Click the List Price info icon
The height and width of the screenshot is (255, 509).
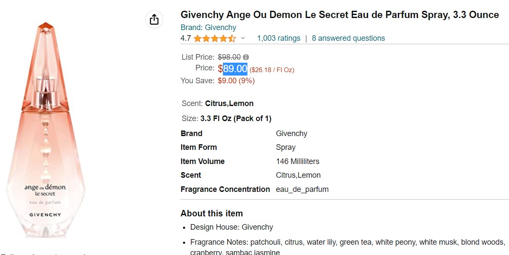246,57
